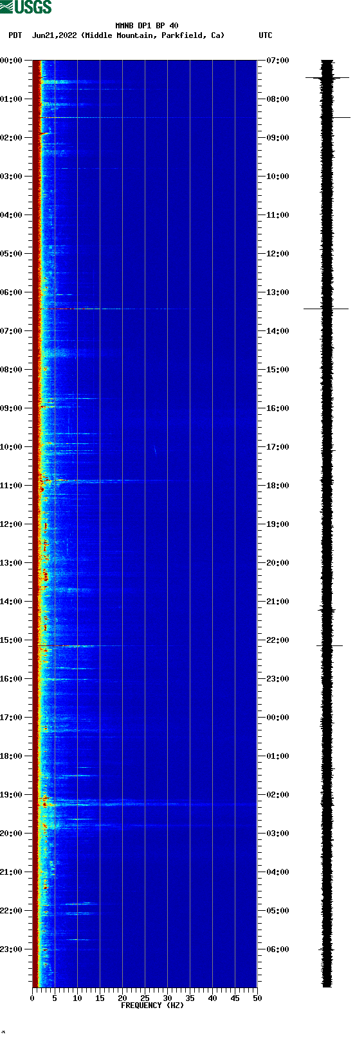This screenshot has width=355, height=1039.
Task: Click the 11:00 PDT time label on left axis
Action: pyautogui.click(x=12, y=486)
